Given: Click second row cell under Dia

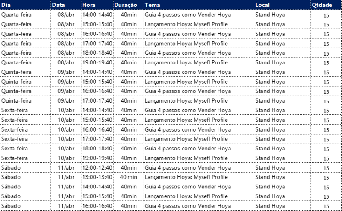Looking at the screenshot, I should coord(25,33).
